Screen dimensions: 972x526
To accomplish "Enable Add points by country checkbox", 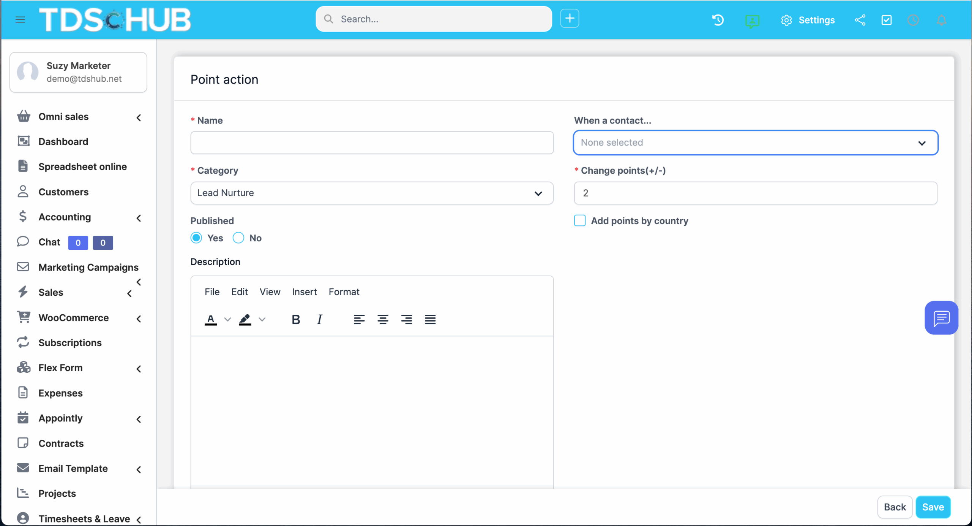I will pyautogui.click(x=580, y=220).
